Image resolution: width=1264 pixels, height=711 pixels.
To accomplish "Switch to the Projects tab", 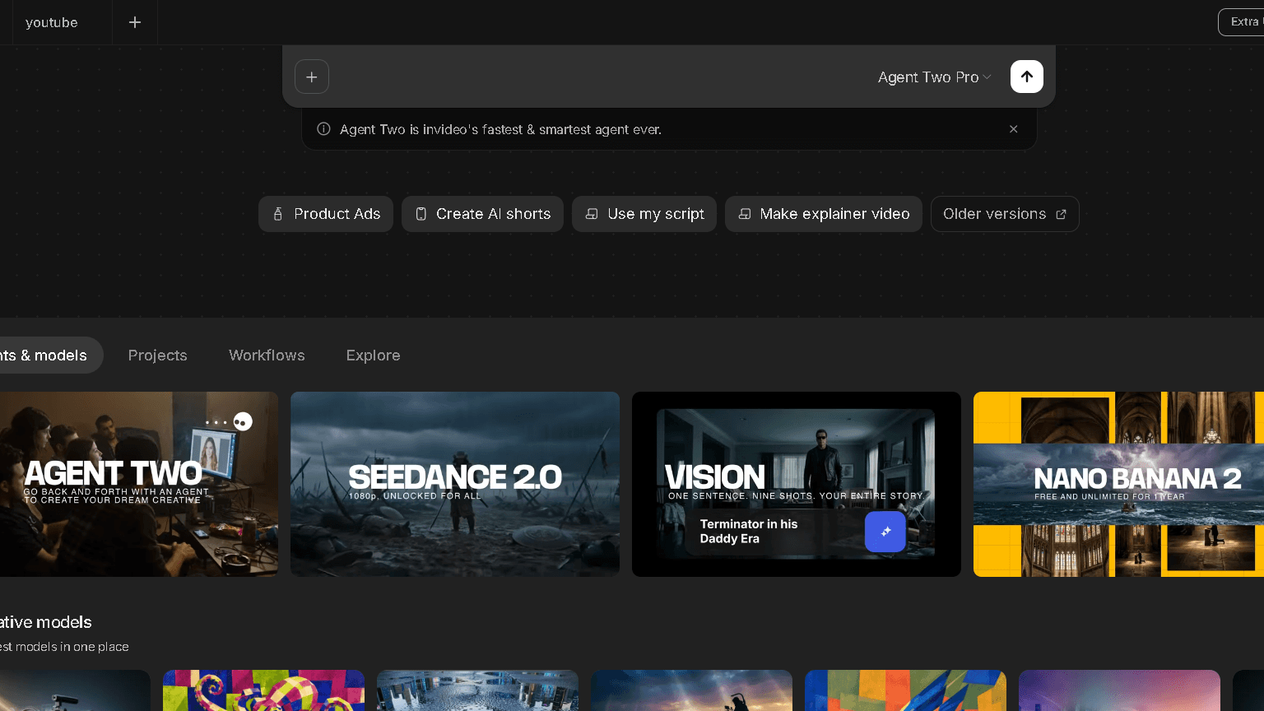I will 158,355.
